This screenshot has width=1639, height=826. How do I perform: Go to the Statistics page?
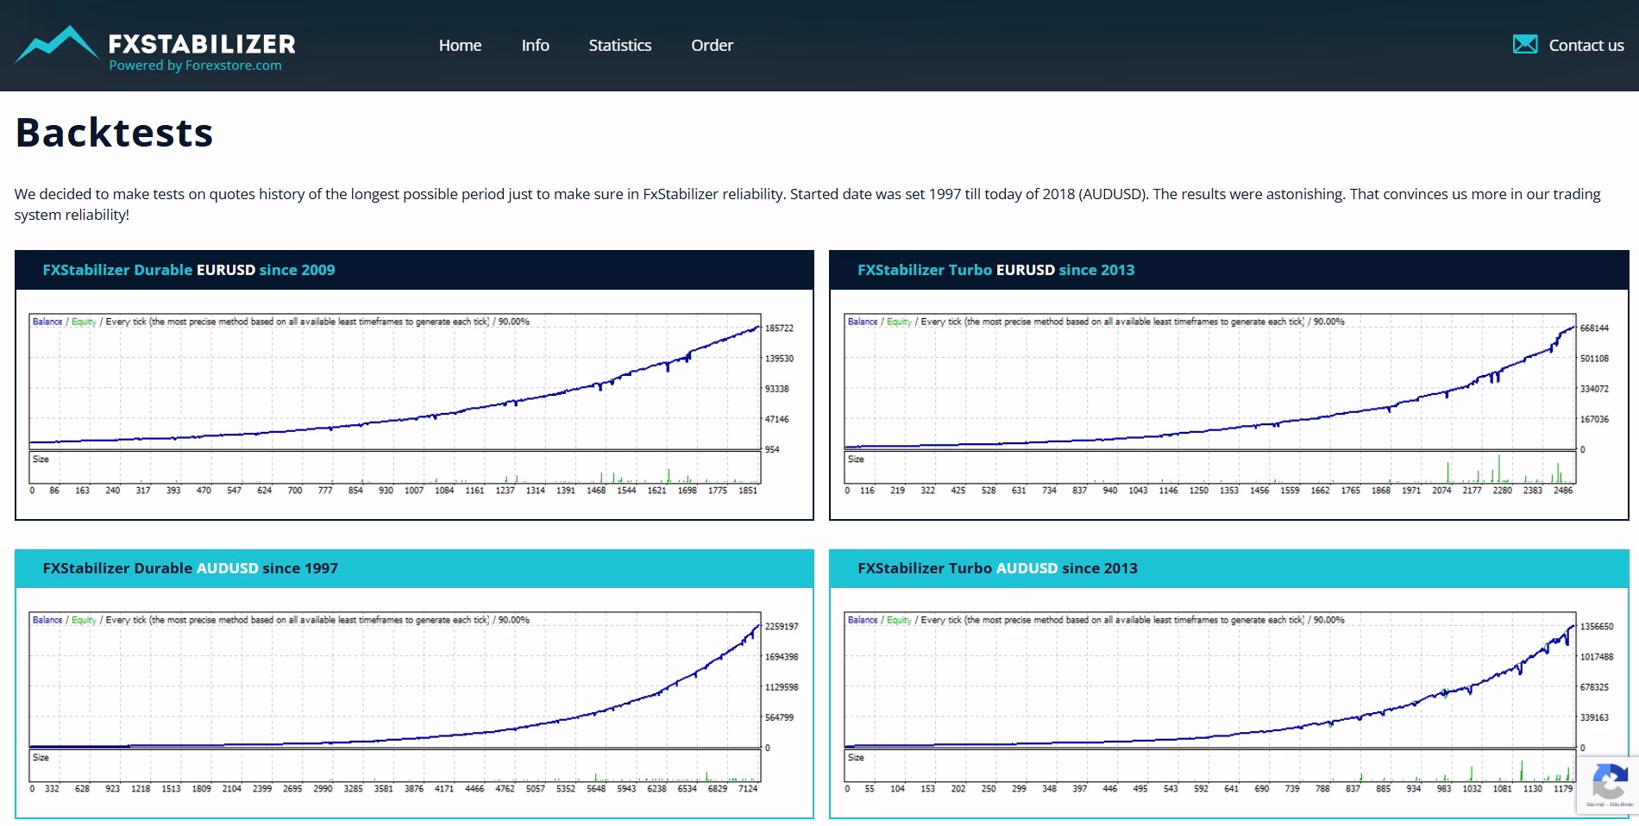619,45
